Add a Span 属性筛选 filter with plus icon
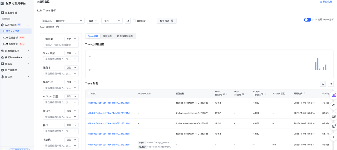This screenshot has width=337, height=150. [x=58, y=27]
